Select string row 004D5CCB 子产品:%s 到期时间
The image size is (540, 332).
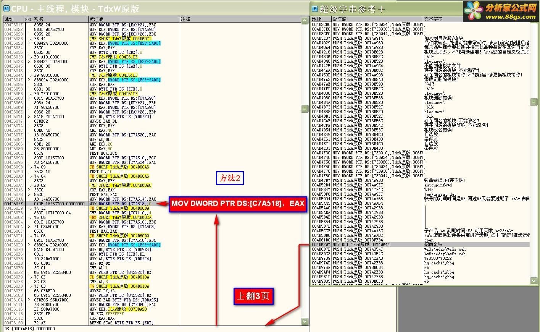pos(421,231)
